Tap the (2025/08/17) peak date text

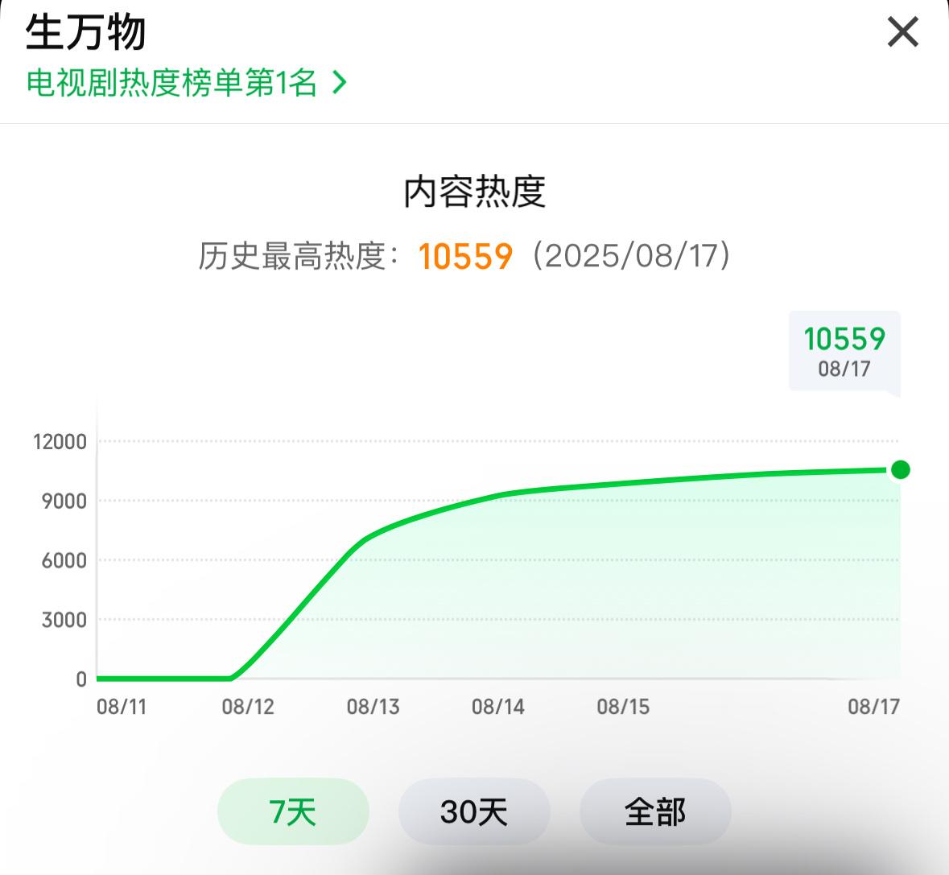click(632, 256)
